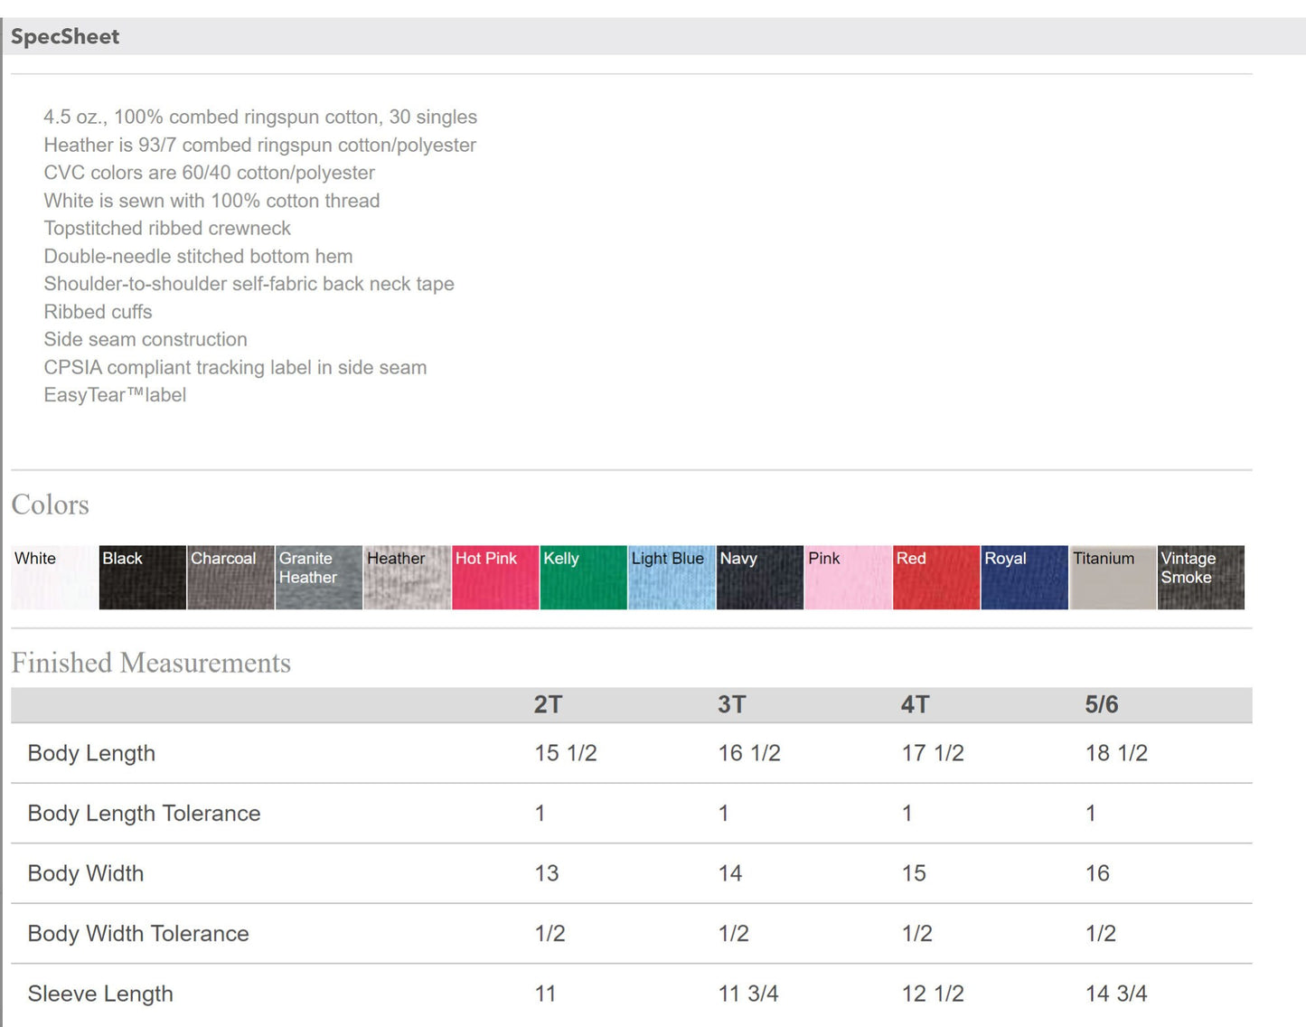
Task: Select the Light Blue swatch
Action: (x=671, y=577)
